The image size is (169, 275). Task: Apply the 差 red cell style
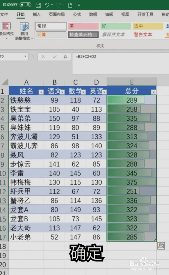(83, 26)
